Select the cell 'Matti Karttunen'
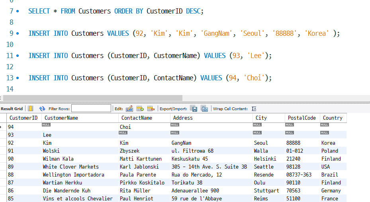This screenshot has height=202, width=370. pos(144,159)
